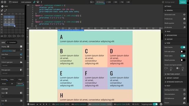This screenshot has width=189, height=106.
Task: Go forward with the right arrow icon
Action: (x=5, y=2)
